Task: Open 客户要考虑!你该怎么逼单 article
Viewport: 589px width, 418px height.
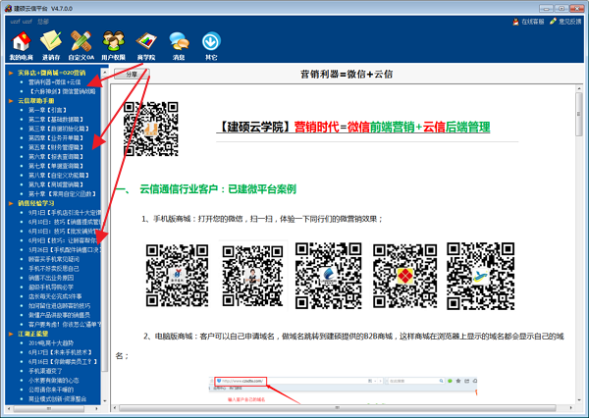Action: click(x=65, y=324)
